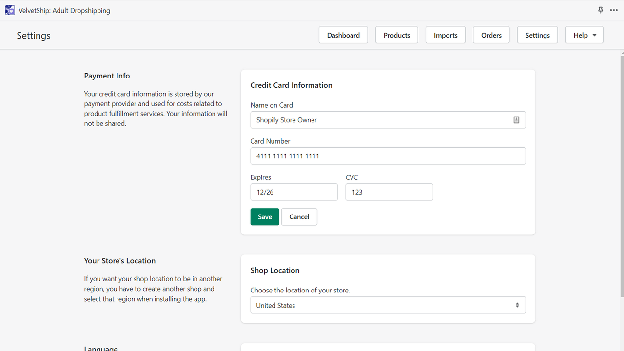Viewport: 624px width, 351px height.
Task: Save the credit card information
Action: (x=265, y=216)
